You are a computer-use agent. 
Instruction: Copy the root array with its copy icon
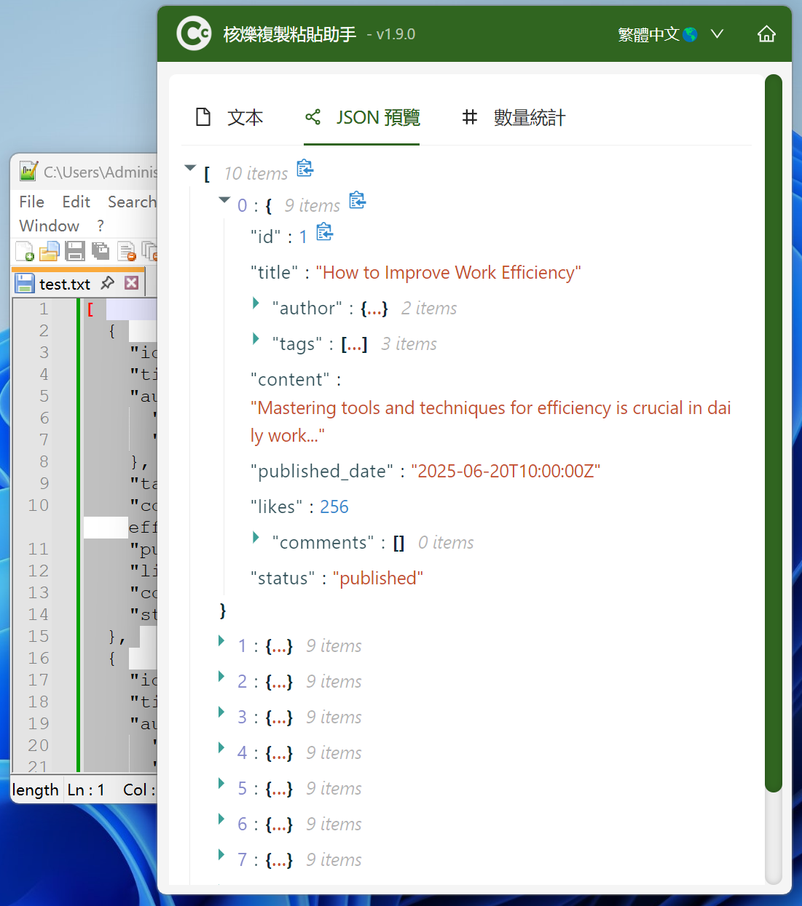pyautogui.click(x=304, y=169)
